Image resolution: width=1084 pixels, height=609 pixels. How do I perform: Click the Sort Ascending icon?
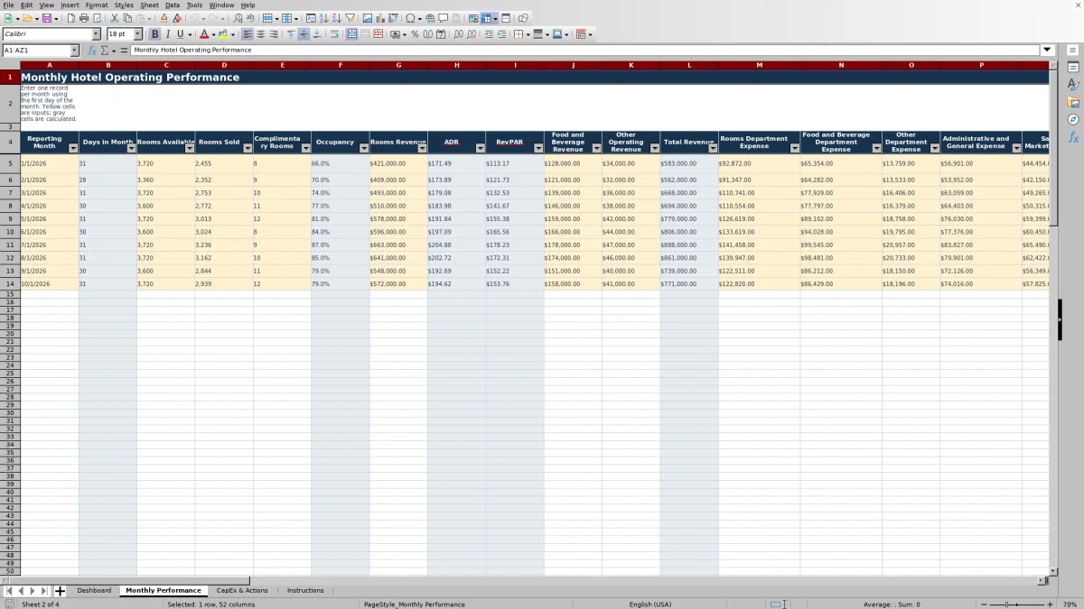(323, 18)
